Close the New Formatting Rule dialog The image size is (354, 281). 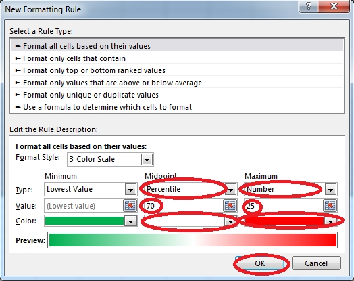coord(334,6)
